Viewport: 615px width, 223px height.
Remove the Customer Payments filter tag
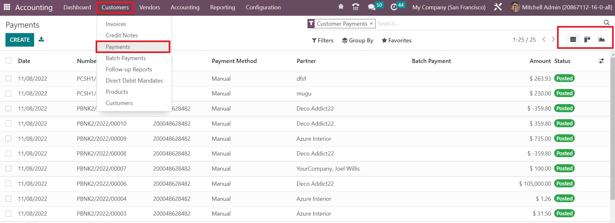click(x=371, y=23)
